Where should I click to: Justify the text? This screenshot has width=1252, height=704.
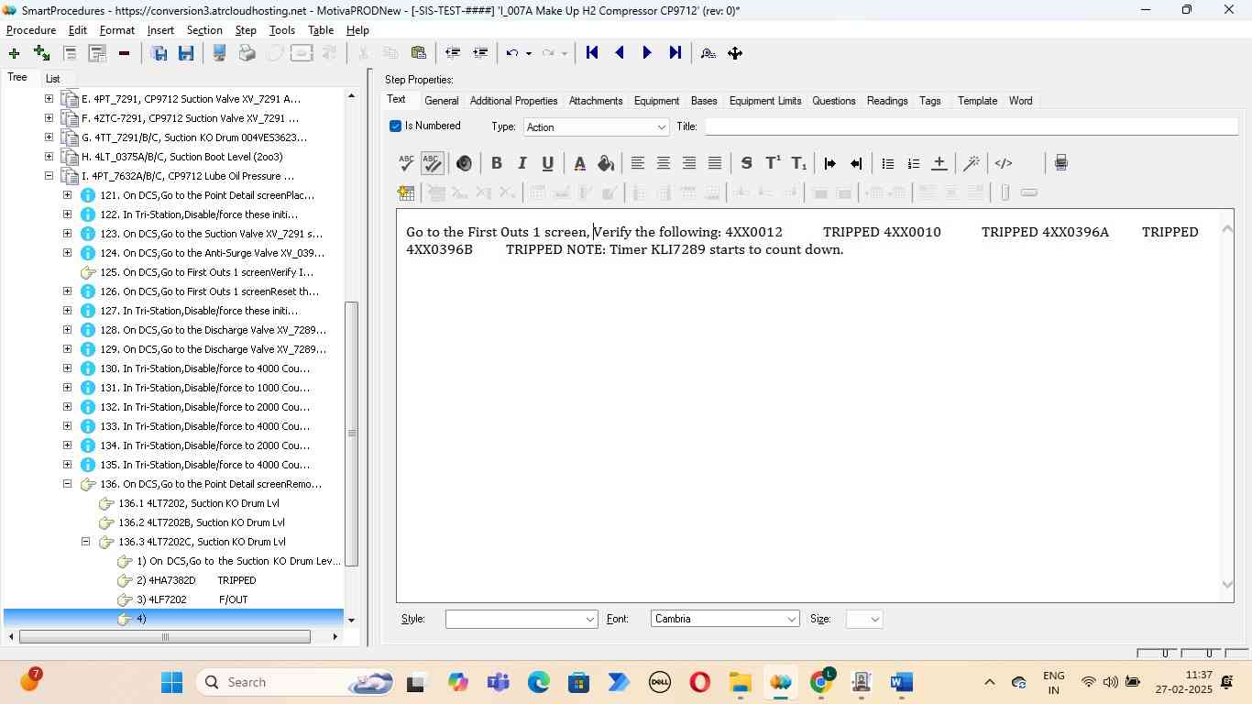point(715,163)
